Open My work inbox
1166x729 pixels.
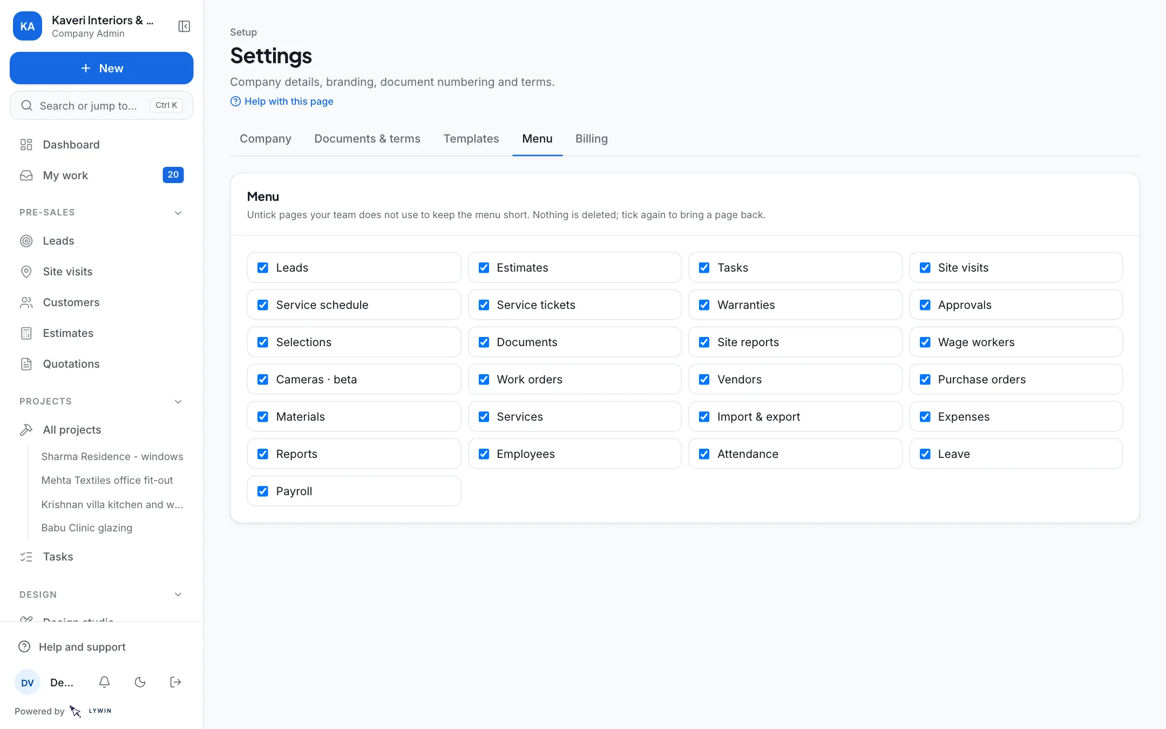[x=101, y=175]
